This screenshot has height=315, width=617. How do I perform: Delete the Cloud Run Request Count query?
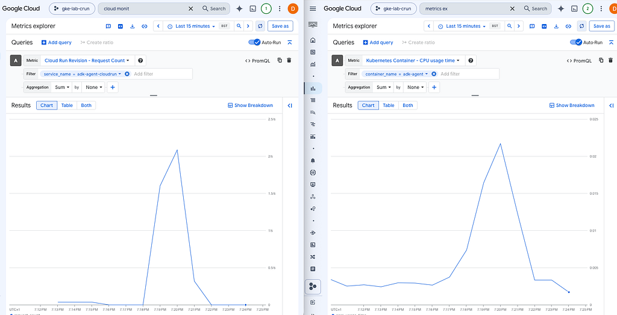pyautogui.click(x=289, y=60)
